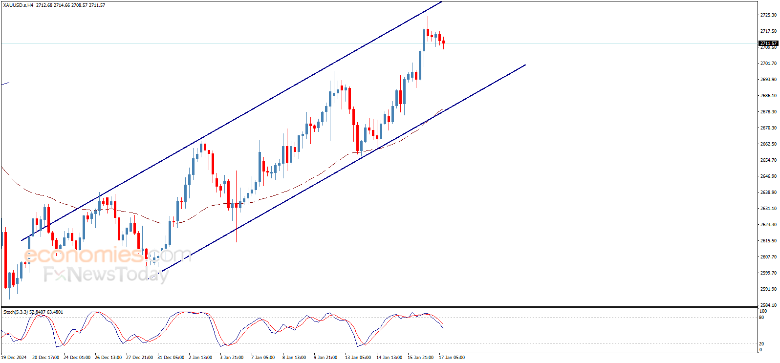
Task: Click the 2607.70 price axis label
Action: point(768,257)
